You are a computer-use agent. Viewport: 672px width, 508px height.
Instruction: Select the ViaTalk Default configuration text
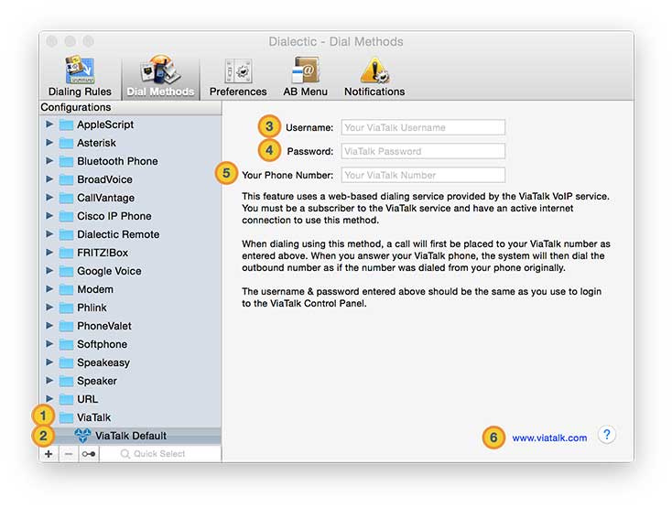click(x=131, y=436)
